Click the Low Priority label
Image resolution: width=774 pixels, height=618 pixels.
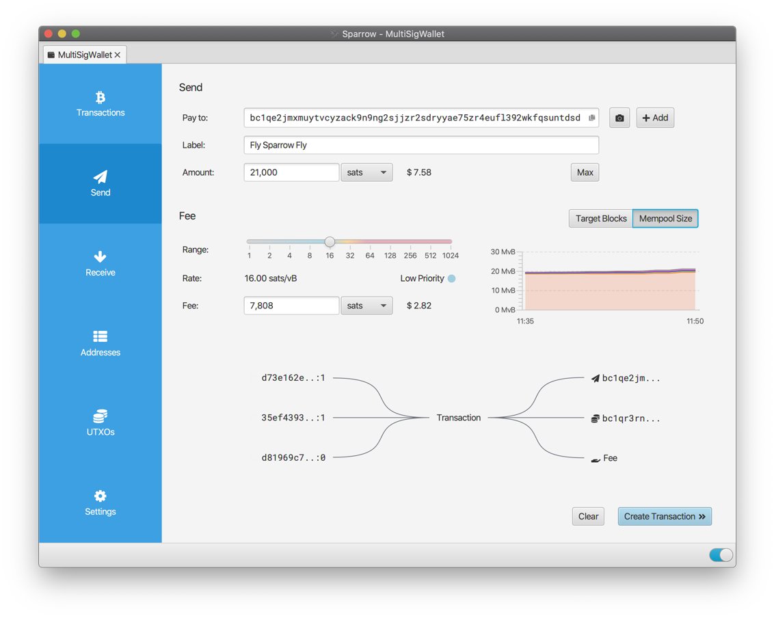(422, 278)
